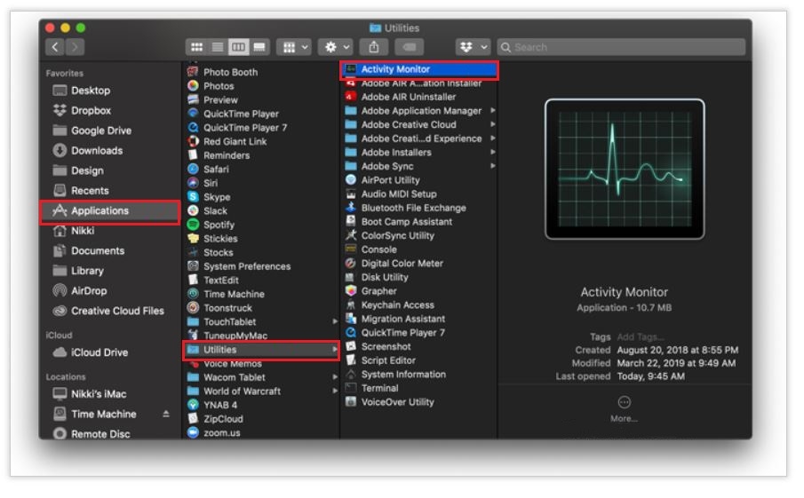Select the Keychain Access icon

pos(351,304)
